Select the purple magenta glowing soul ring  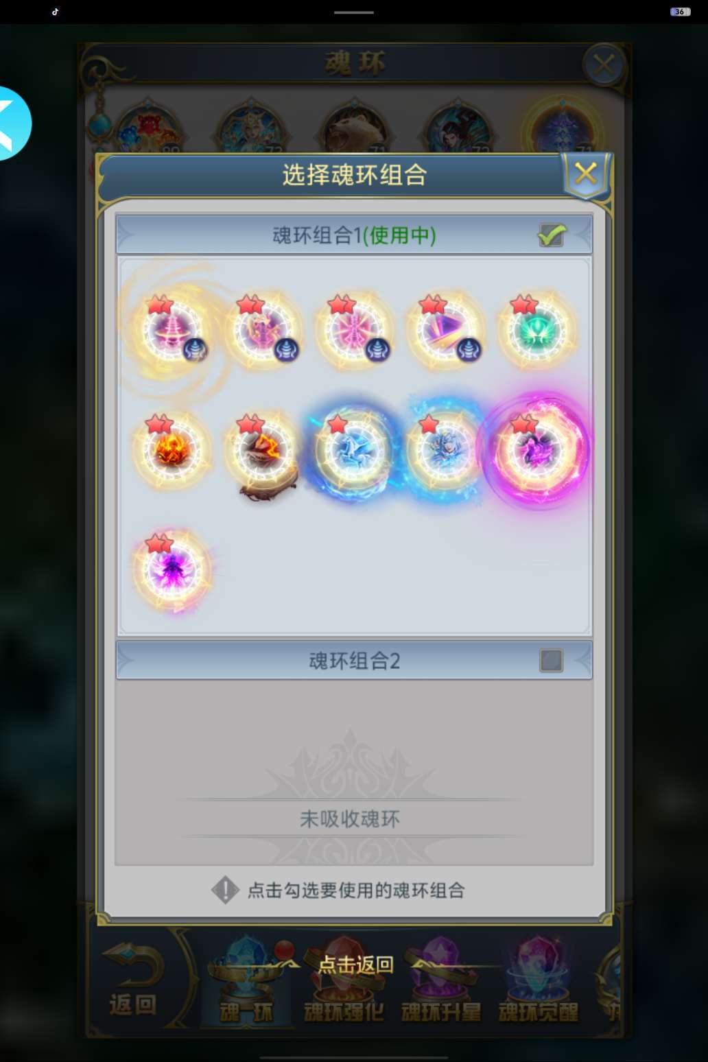(536, 451)
